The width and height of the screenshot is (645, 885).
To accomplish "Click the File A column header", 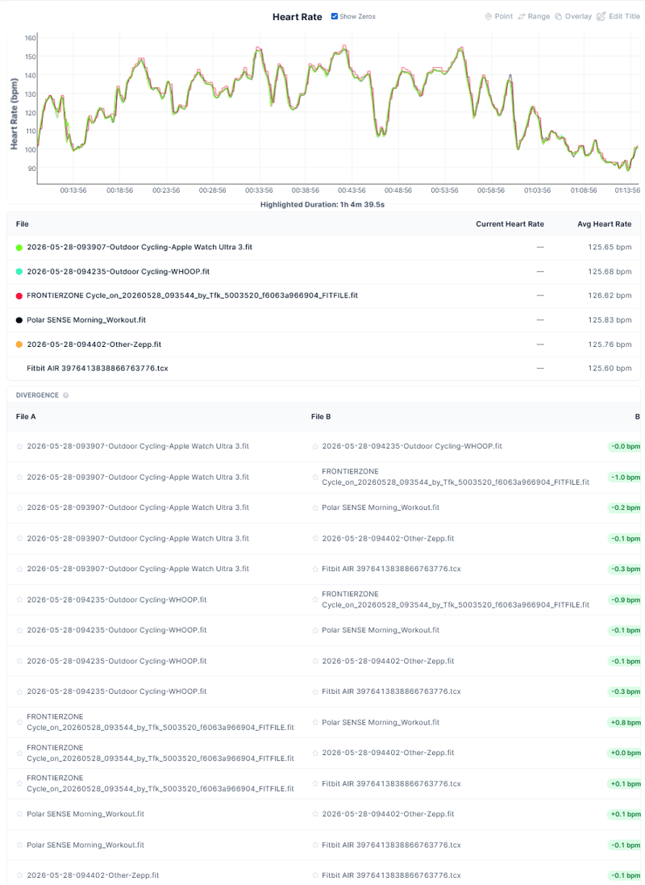I will coord(26,416).
